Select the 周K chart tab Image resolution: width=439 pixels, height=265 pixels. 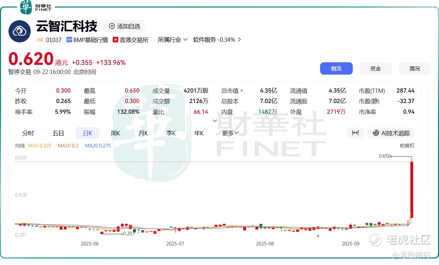click(x=115, y=133)
